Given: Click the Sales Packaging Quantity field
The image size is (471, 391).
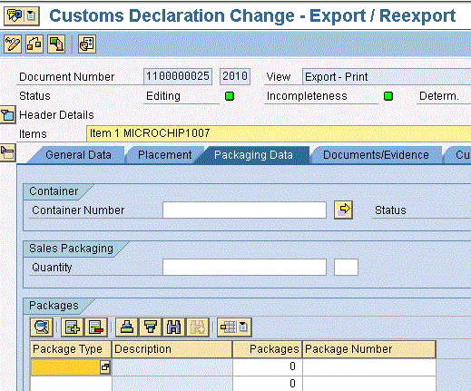Looking at the screenshot, I should tap(244, 267).
